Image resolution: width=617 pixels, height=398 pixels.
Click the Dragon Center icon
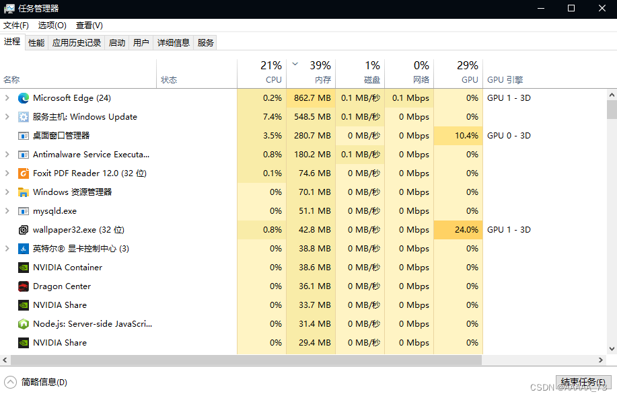pos(24,286)
